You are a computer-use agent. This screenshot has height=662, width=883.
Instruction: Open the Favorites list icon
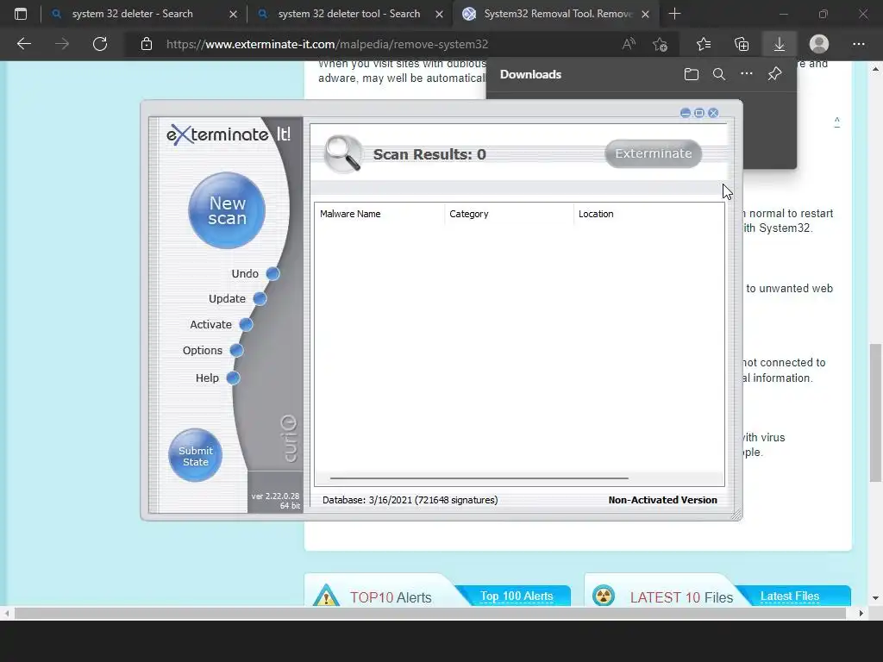(x=704, y=44)
